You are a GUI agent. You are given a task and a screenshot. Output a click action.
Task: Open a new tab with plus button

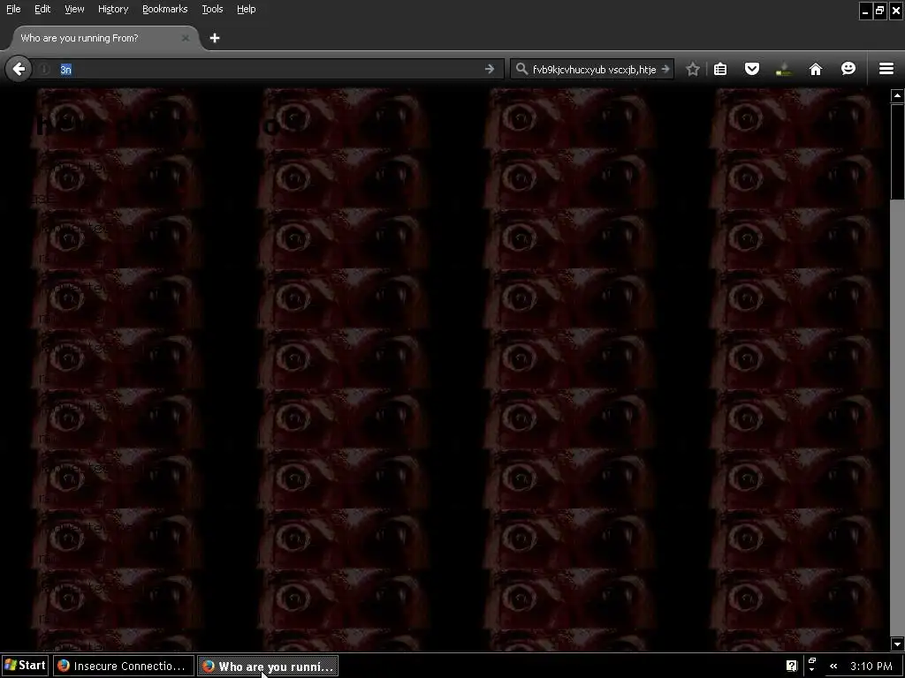point(215,38)
